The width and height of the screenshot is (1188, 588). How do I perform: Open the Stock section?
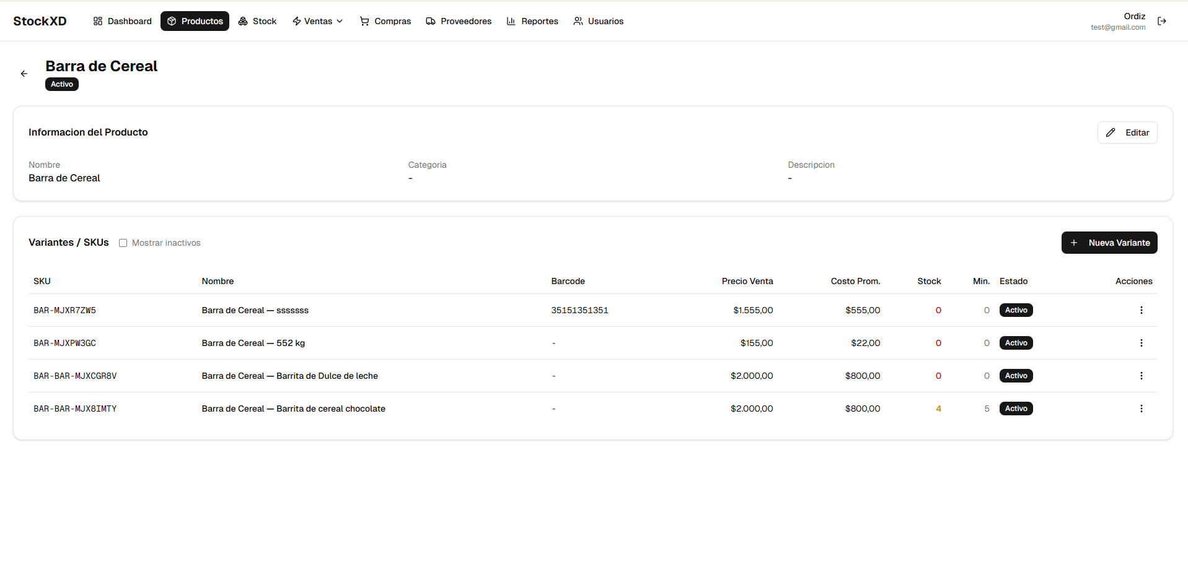(x=257, y=21)
